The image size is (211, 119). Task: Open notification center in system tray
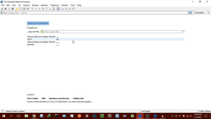(206, 116)
